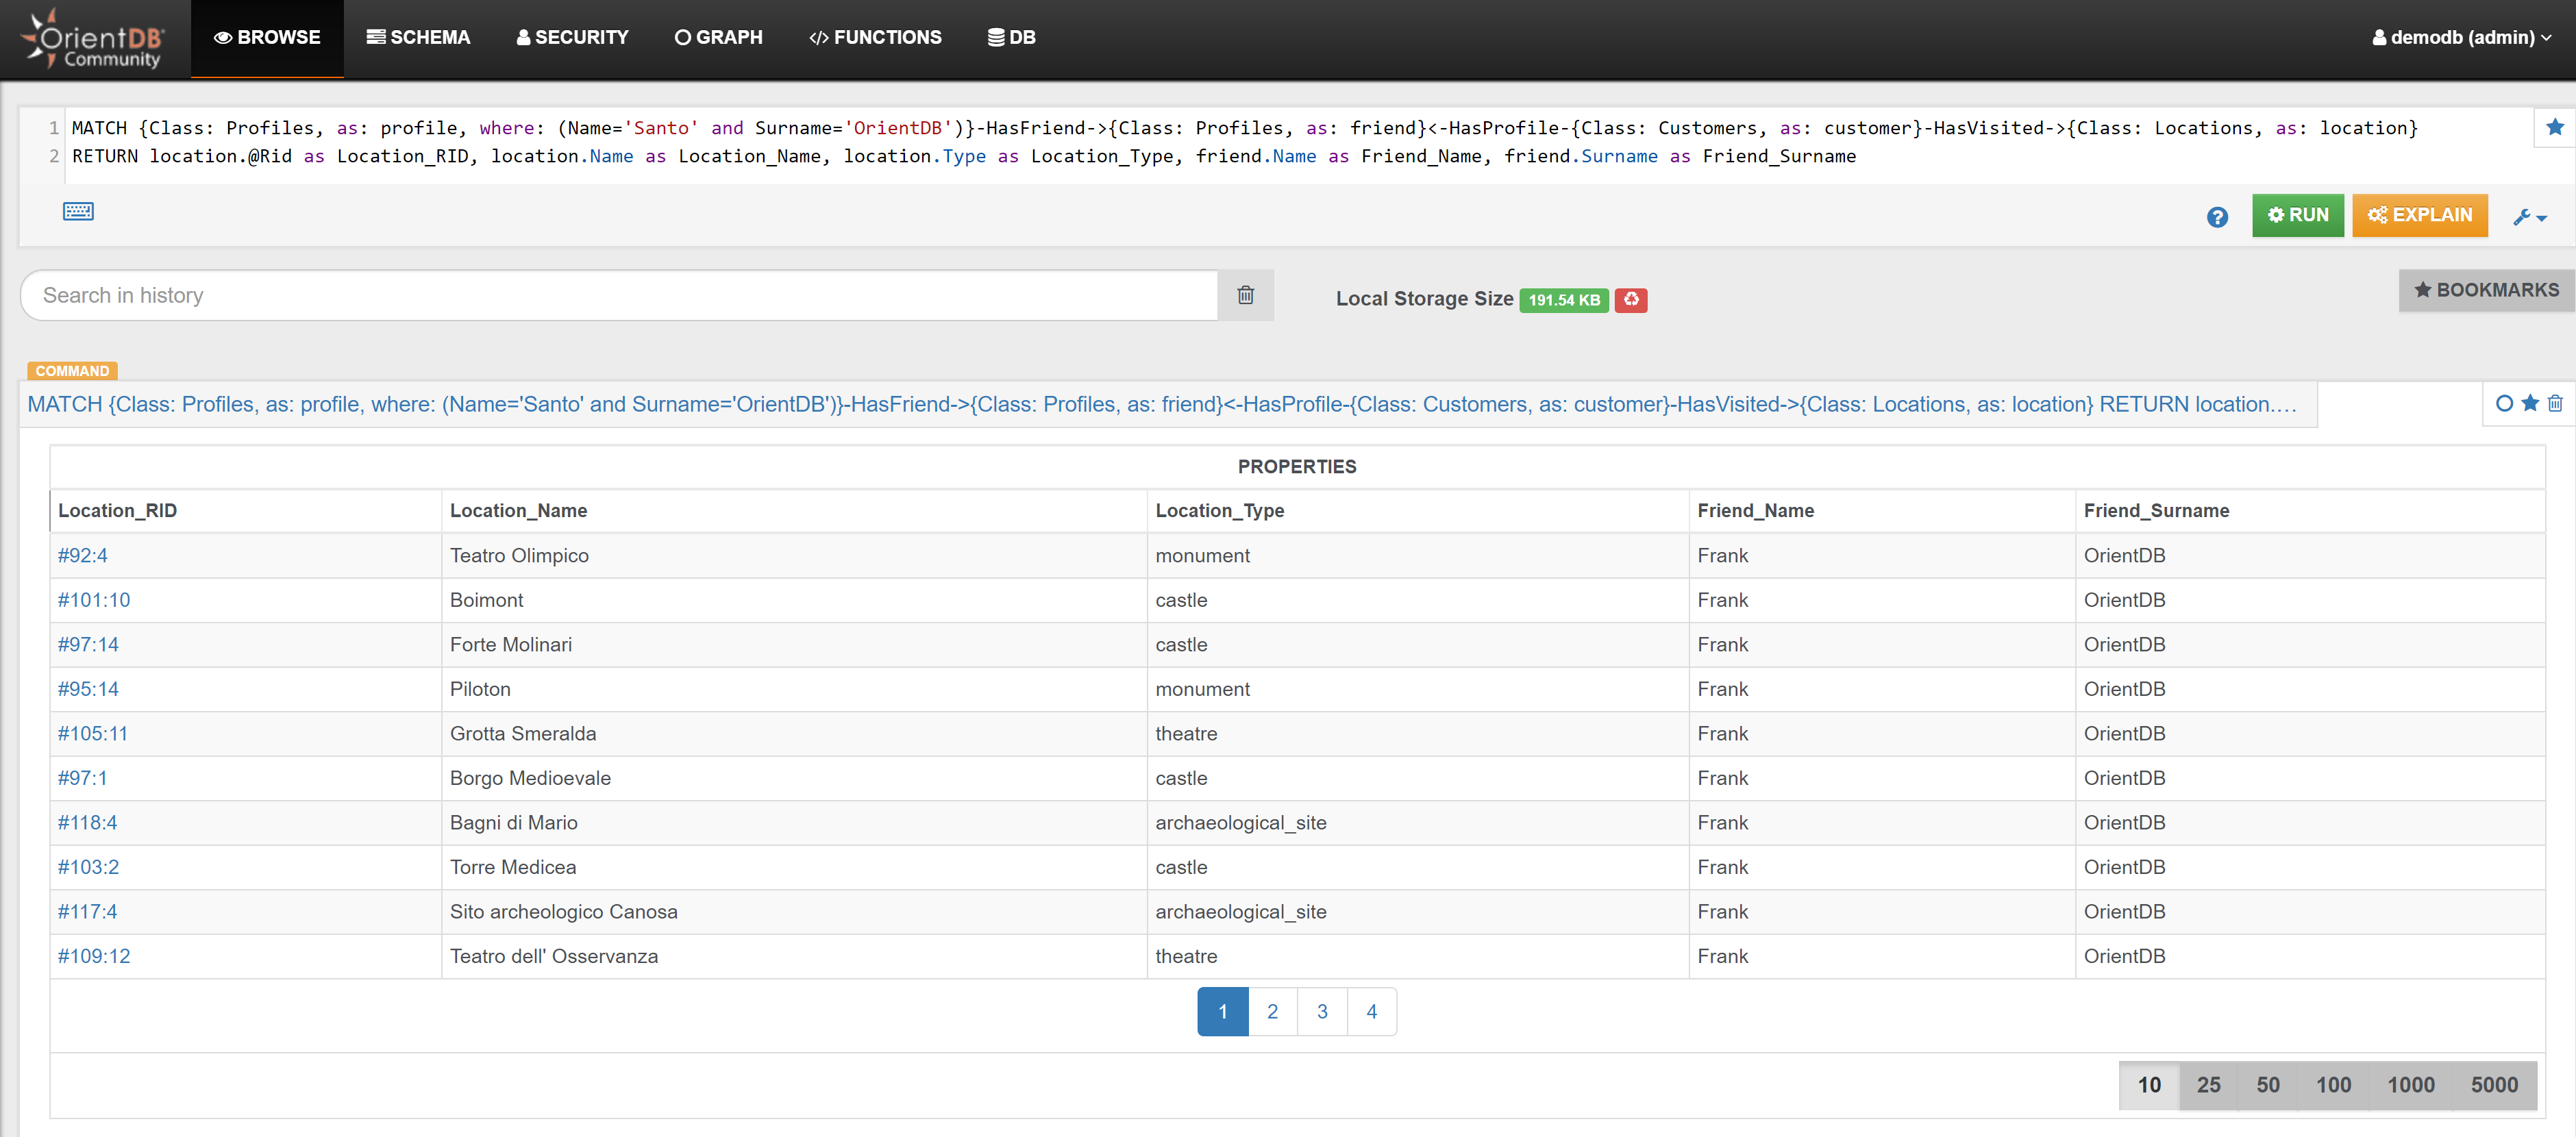Image resolution: width=2576 pixels, height=1137 pixels.
Task: Bookmark the query with the editor star icon
Action: [x=2554, y=127]
